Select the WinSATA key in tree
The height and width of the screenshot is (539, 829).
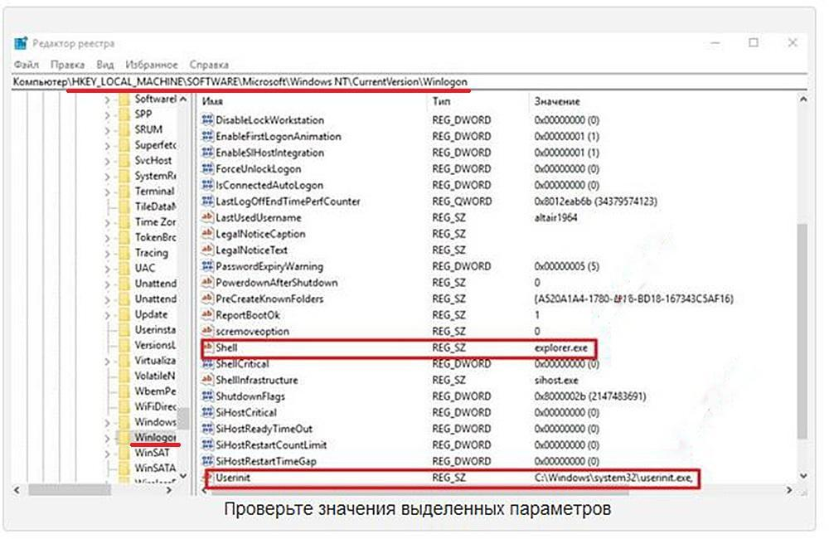(x=156, y=469)
